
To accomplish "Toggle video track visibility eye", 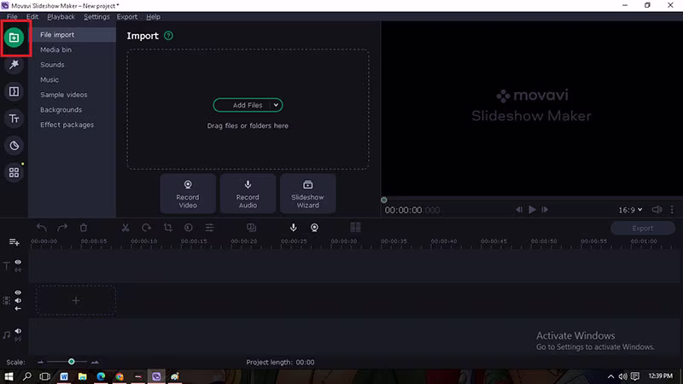I will tap(18, 293).
